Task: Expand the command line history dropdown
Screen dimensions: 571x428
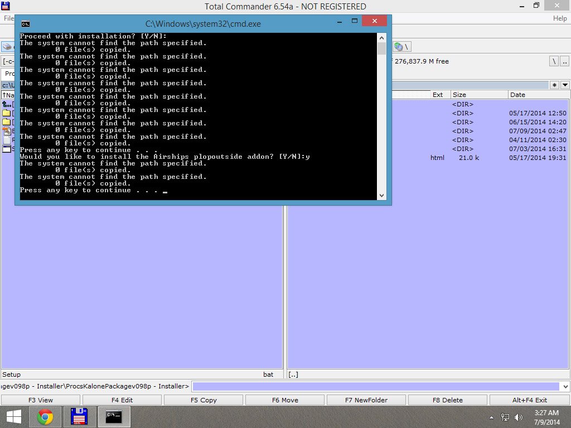Action: 565,387
